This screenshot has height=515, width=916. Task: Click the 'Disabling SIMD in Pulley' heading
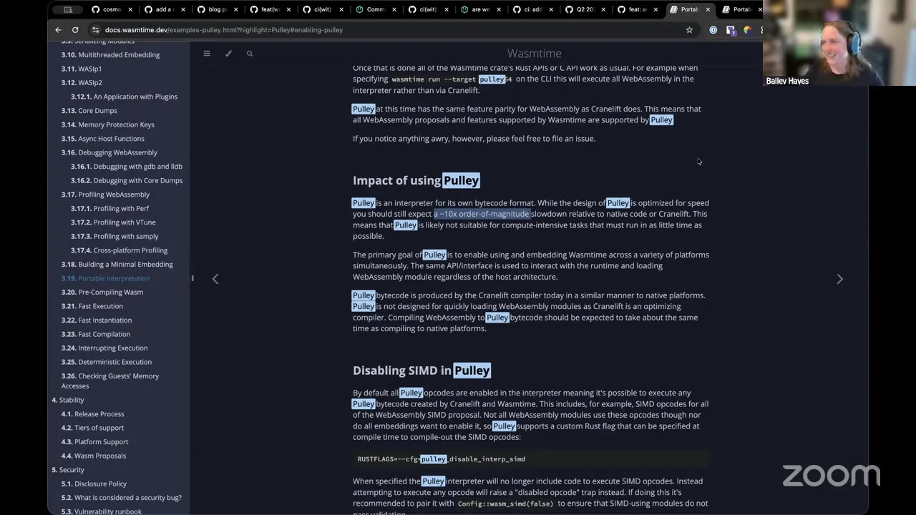click(422, 371)
